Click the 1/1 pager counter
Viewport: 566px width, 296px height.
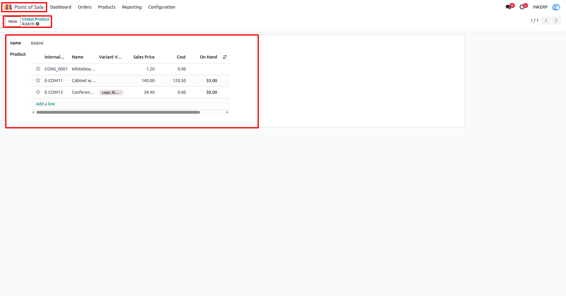pos(534,21)
